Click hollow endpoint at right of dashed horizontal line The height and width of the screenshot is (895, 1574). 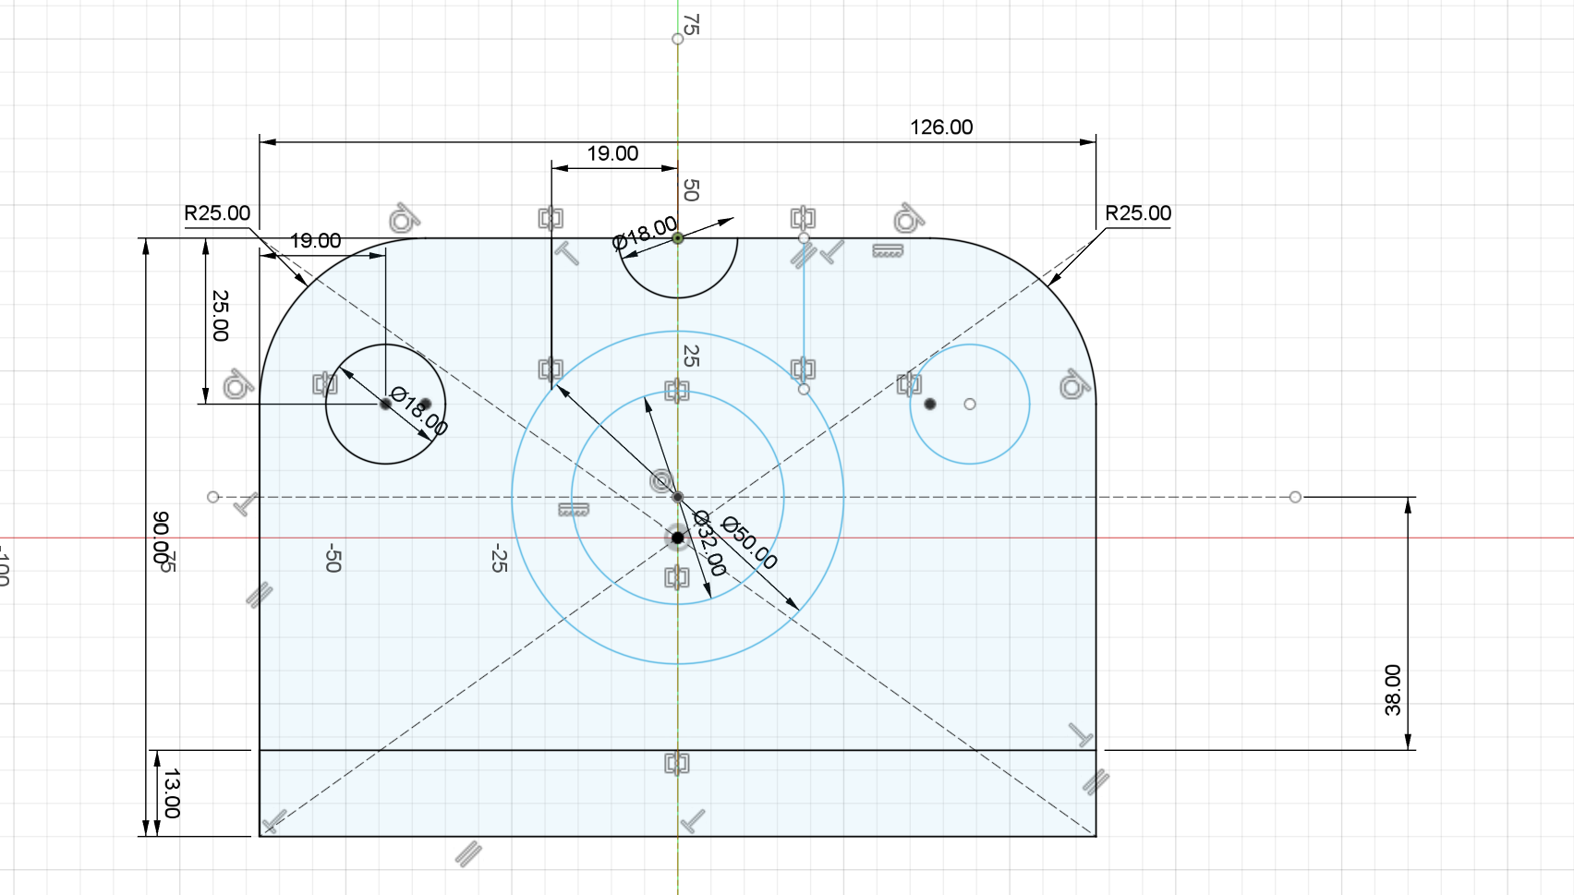(1295, 497)
